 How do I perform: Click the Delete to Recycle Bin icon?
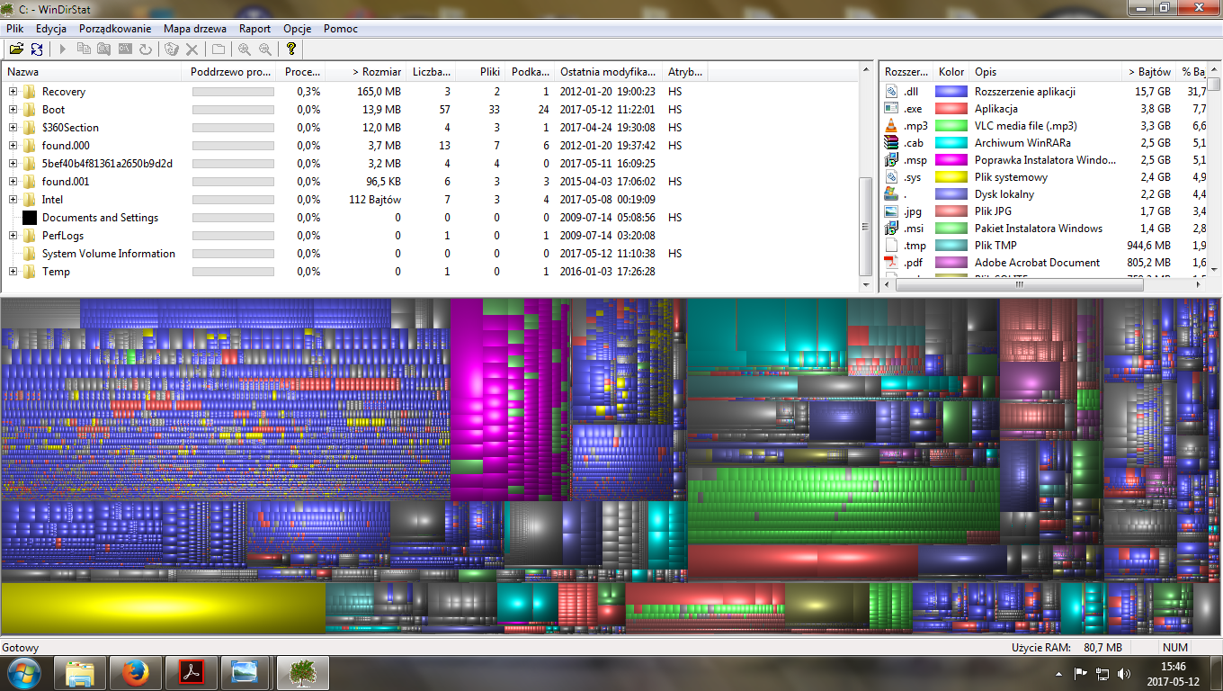172,49
